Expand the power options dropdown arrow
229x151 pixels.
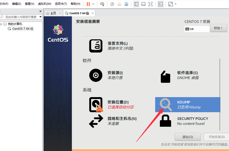(x=93, y=4)
